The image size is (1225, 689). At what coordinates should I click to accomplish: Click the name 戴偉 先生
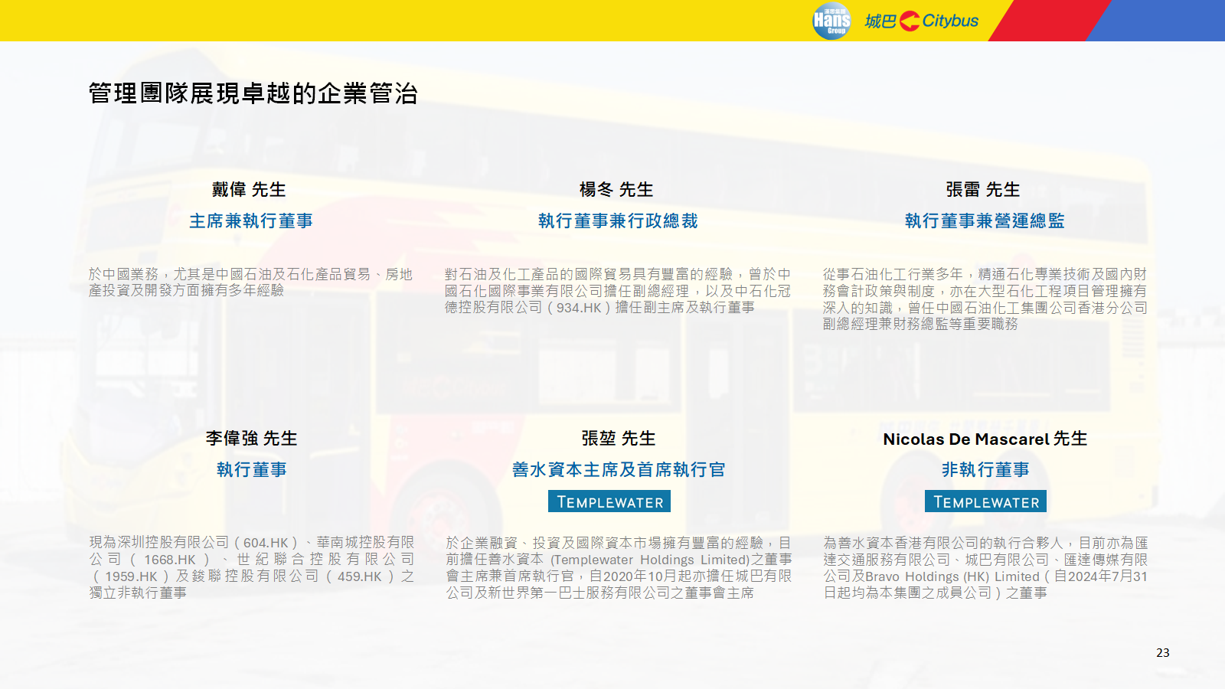click(x=249, y=189)
